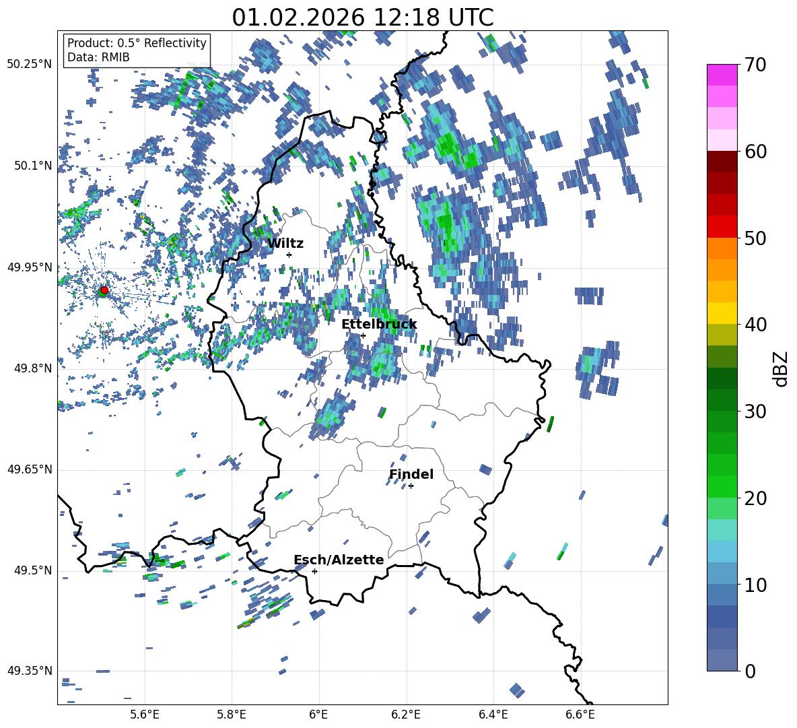Click the 49.8°N latitude label
This screenshot has height=728, width=797.
[x=34, y=368]
